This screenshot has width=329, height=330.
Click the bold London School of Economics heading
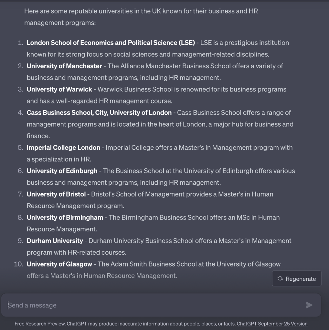click(x=111, y=43)
